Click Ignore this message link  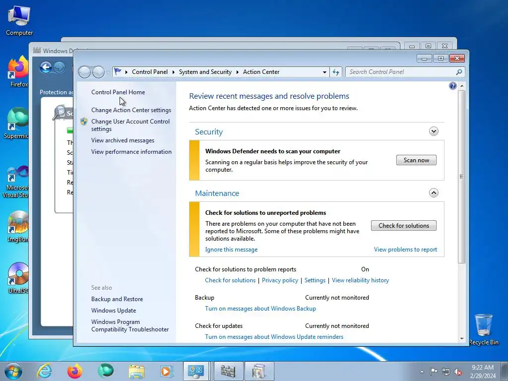point(231,250)
